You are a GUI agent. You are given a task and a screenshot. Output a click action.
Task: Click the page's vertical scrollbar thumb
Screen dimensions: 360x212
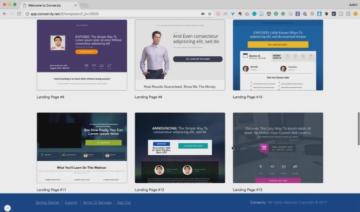(358, 129)
